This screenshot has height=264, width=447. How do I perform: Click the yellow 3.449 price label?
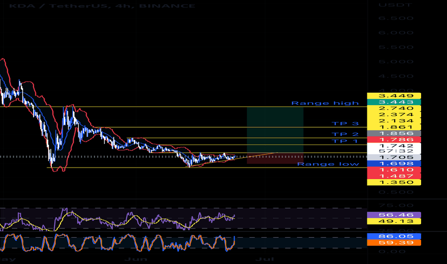click(394, 96)
